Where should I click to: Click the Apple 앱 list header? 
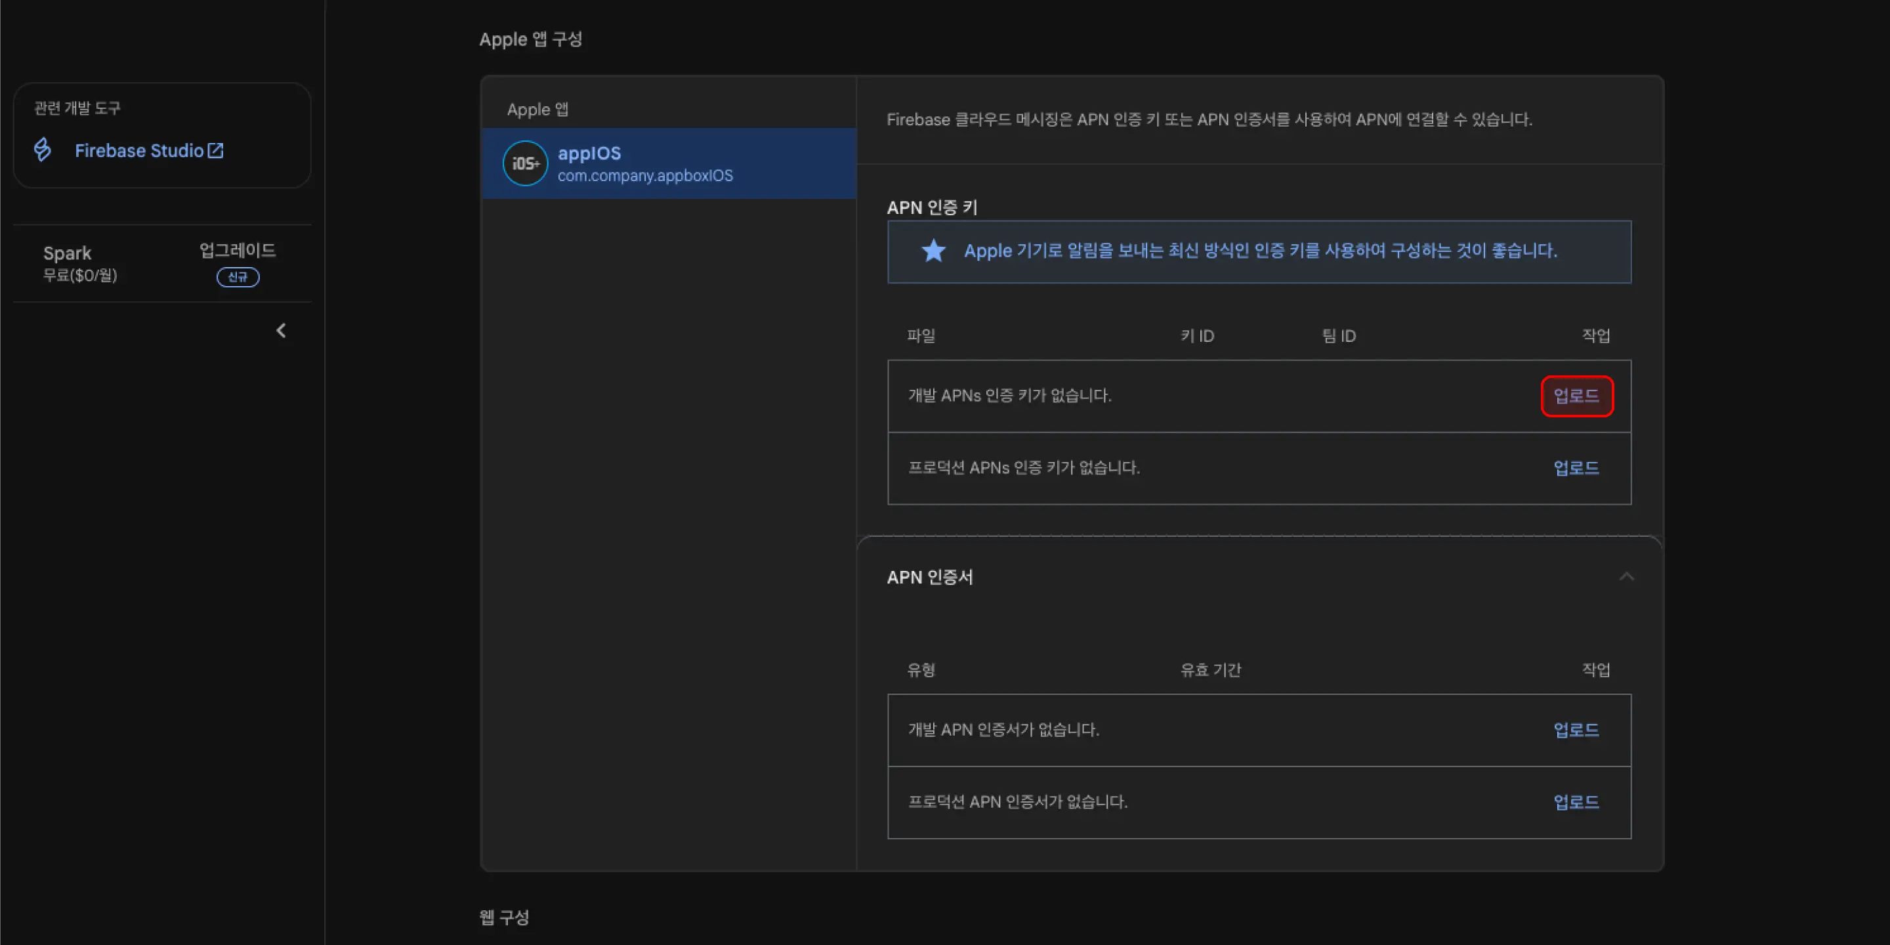click(x=538, y=110)
